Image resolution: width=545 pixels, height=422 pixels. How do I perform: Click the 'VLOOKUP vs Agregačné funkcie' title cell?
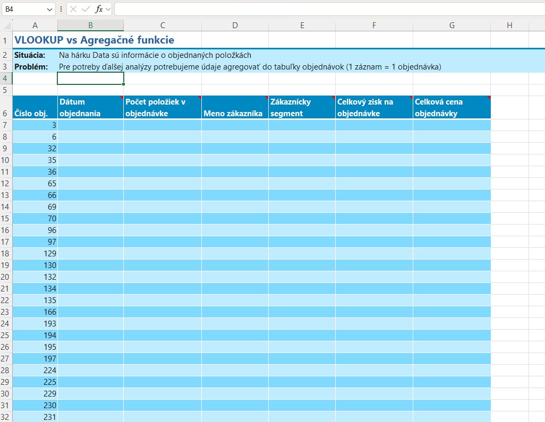94,40
